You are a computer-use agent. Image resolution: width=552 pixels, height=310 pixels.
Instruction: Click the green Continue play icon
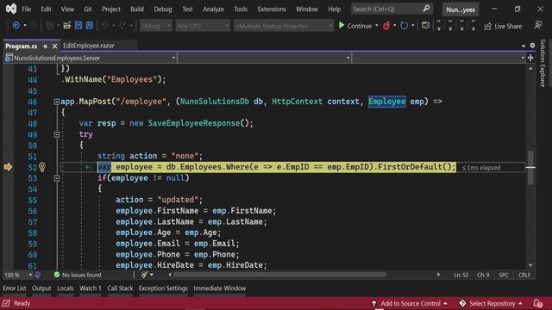click(x=342, y=25)
